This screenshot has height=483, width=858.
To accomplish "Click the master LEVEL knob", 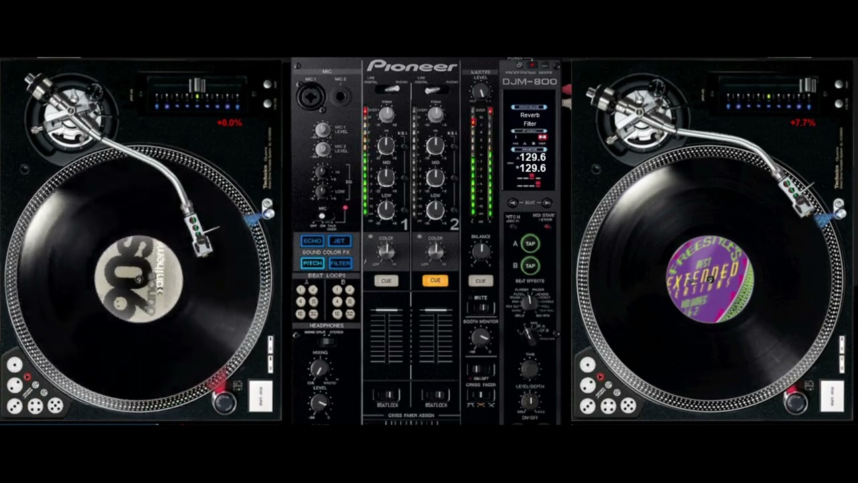I will pos(481,91).
